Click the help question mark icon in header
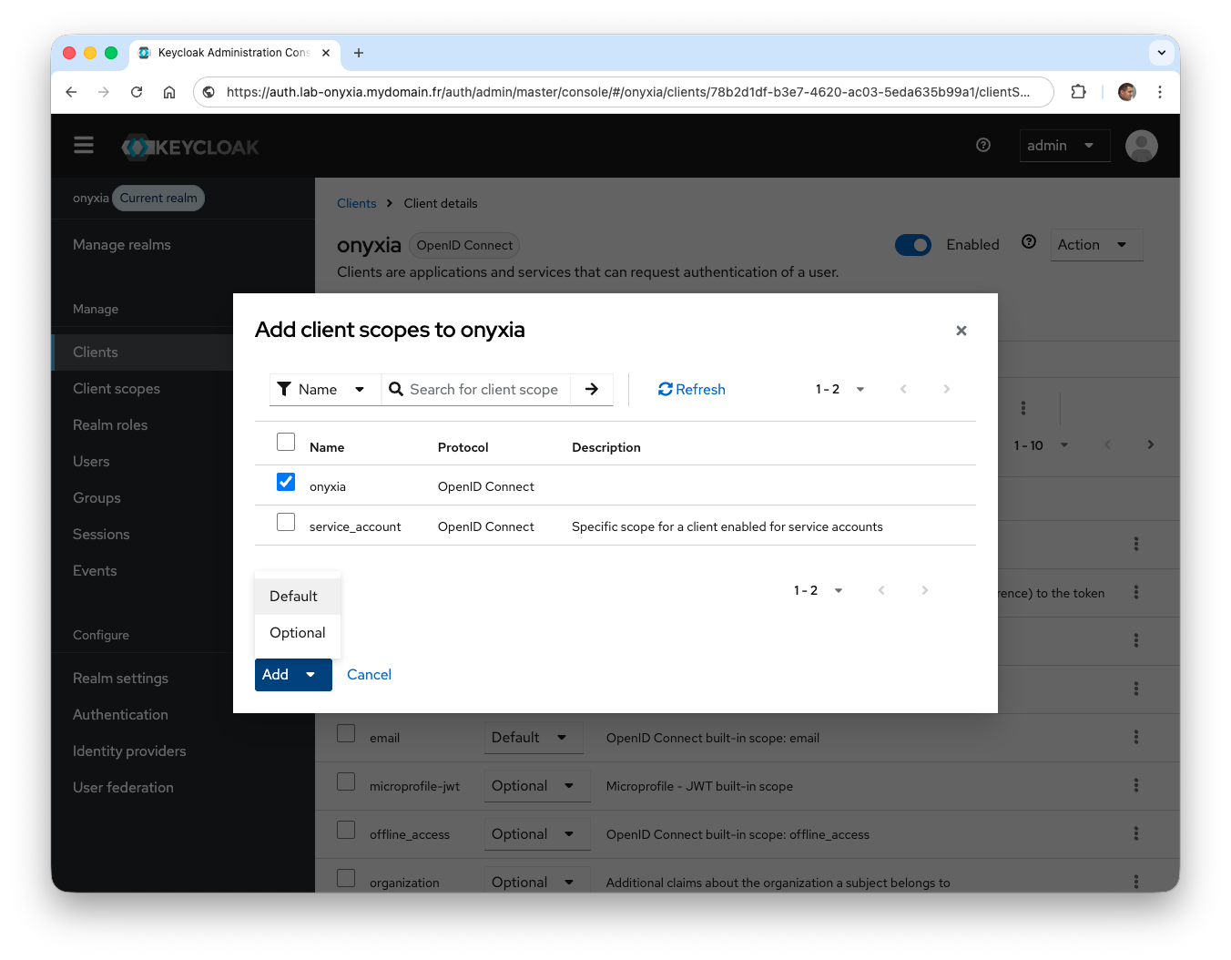The width and height of the screenshot is (1231, 960). tap(983, 145)
